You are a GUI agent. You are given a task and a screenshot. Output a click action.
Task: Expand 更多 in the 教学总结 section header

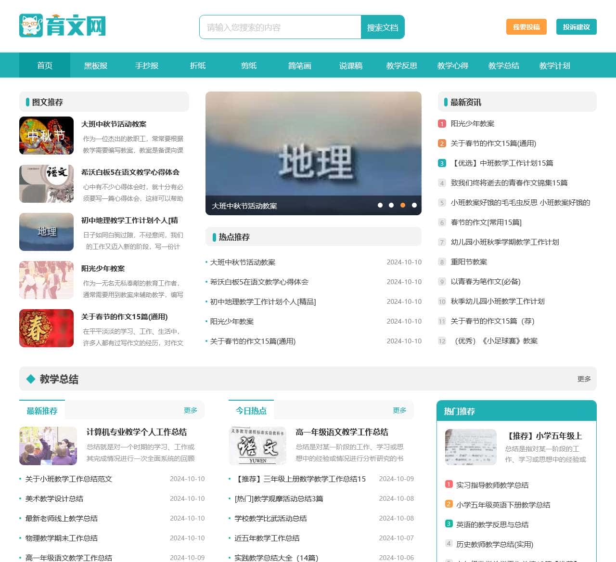584,379
